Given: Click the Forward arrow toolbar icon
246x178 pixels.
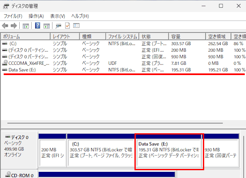Looking at the screenshot, I should pos(14,26).
